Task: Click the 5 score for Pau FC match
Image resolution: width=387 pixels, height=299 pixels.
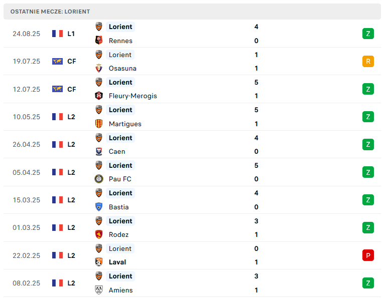Action: tap(256, 165)
